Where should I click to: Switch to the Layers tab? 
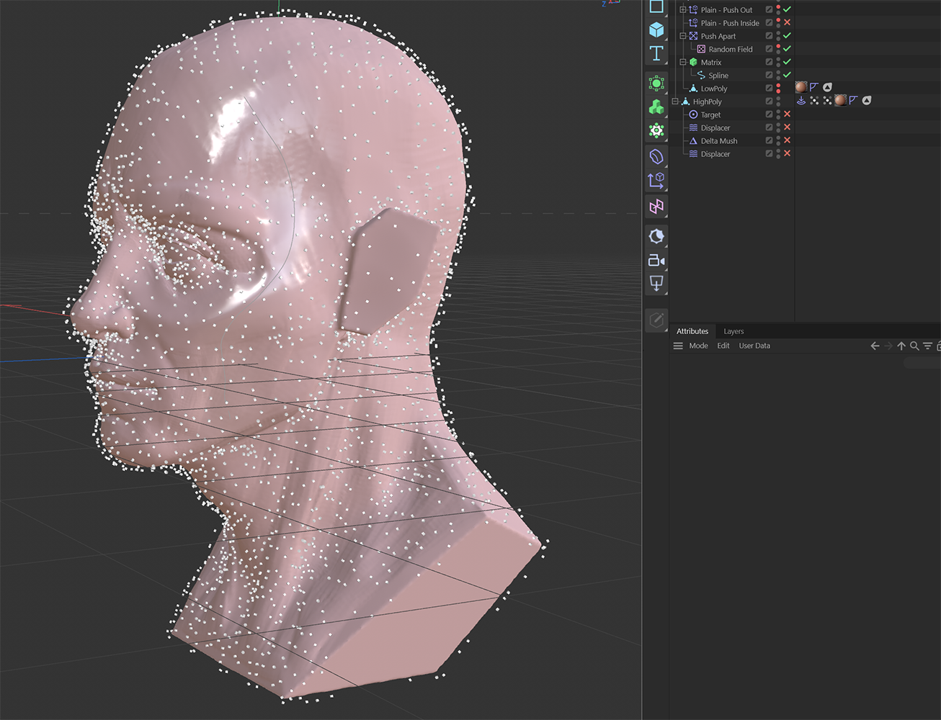coord(733,331)
